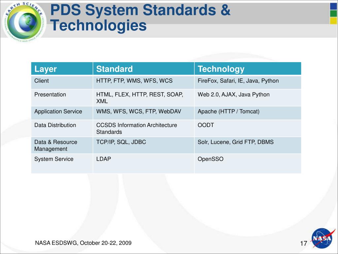The height and width of the screenshot is (254, 338).
Task: Select the 'Presentation' layer cell
Action: coord(62,98)
